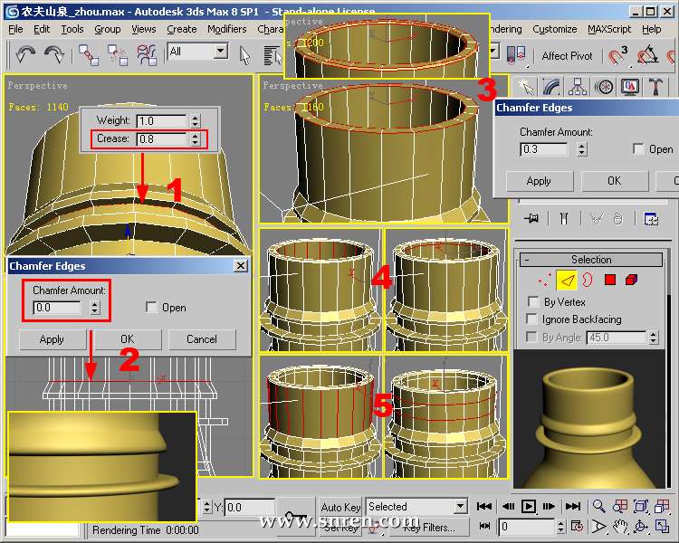Toggle the Angle Snap icon

point(647,55)
